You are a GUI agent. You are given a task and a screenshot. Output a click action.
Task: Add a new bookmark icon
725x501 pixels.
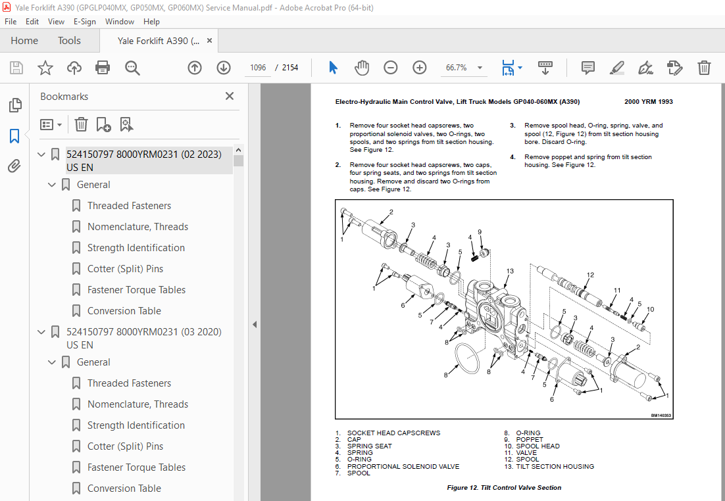point(103,124)
